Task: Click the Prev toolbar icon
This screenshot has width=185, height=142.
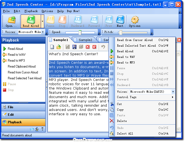Action: (x=109, y=21)
